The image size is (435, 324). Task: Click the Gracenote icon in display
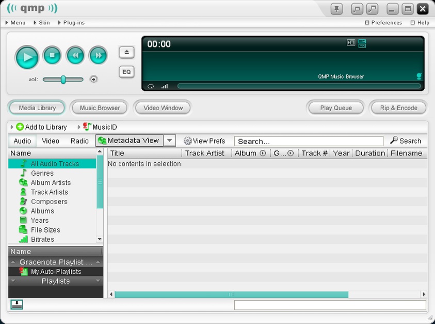[419, 76]
